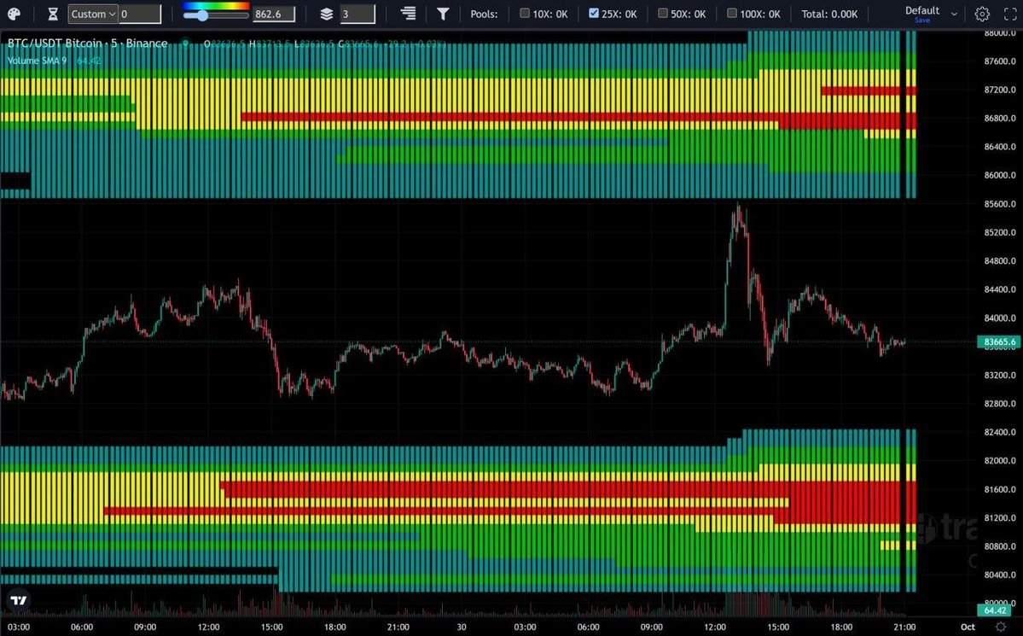Click the time range input showing 0
Screen dimensions: 1023x636
[x=140, y=14]
